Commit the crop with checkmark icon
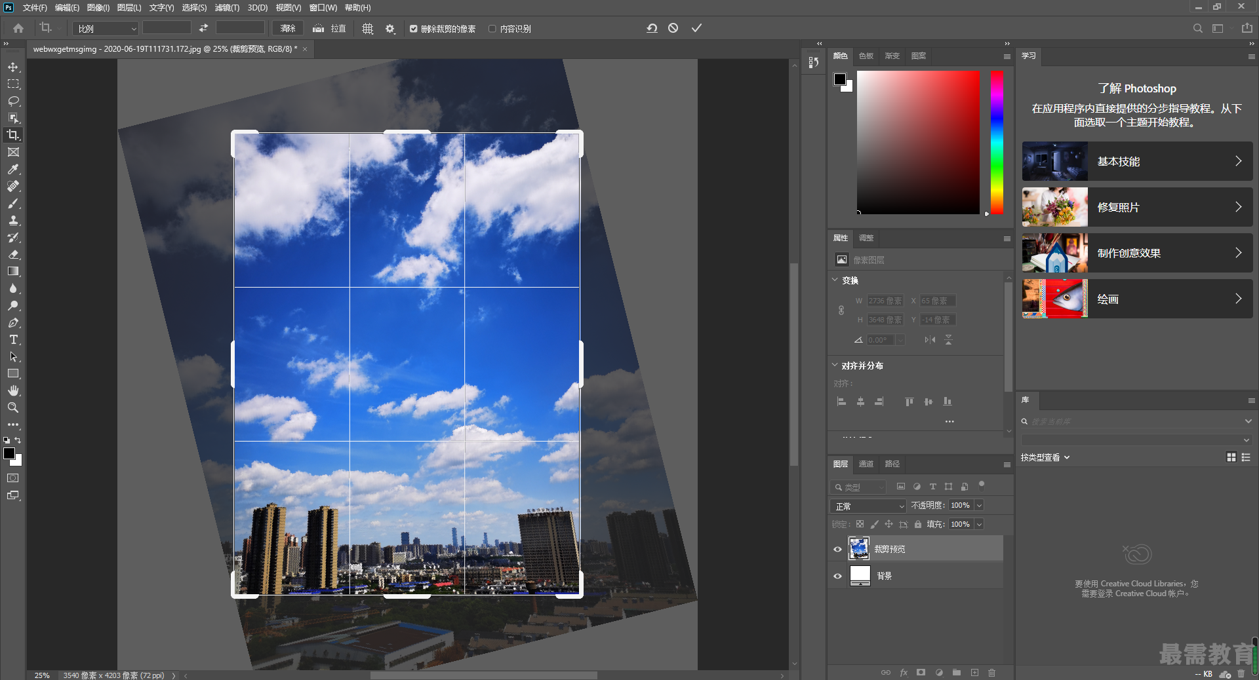Screen dimensions: 1259x680 tap(696, 28)
